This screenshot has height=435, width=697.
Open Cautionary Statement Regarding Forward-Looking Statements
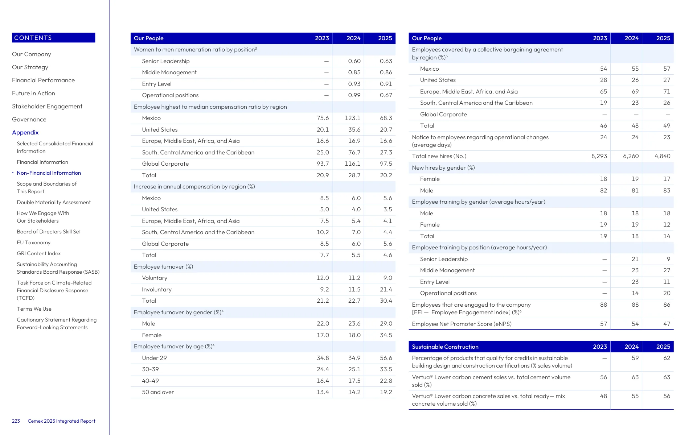pyautogui.click(x=57, y=324)
